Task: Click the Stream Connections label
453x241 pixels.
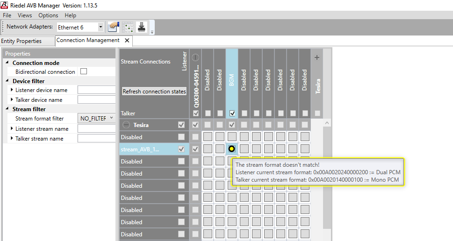Action: [x=145, y=62]
